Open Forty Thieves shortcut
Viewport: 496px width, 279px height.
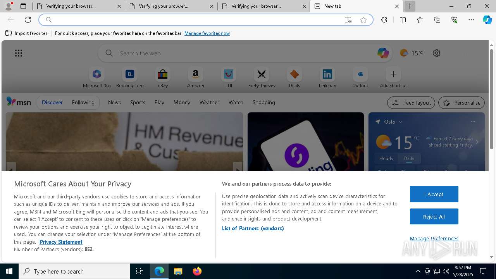point(262,78)
